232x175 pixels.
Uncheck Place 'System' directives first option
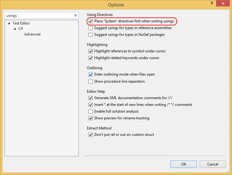point(91,21)
